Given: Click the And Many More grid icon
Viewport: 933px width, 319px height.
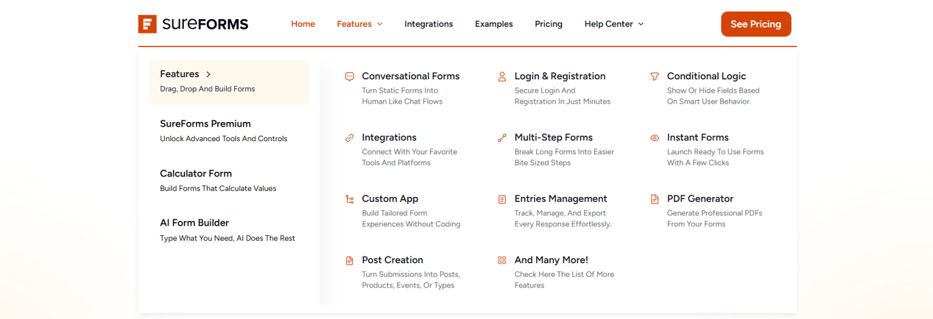Looking at the screenshot, I should [x=502, y=260].
